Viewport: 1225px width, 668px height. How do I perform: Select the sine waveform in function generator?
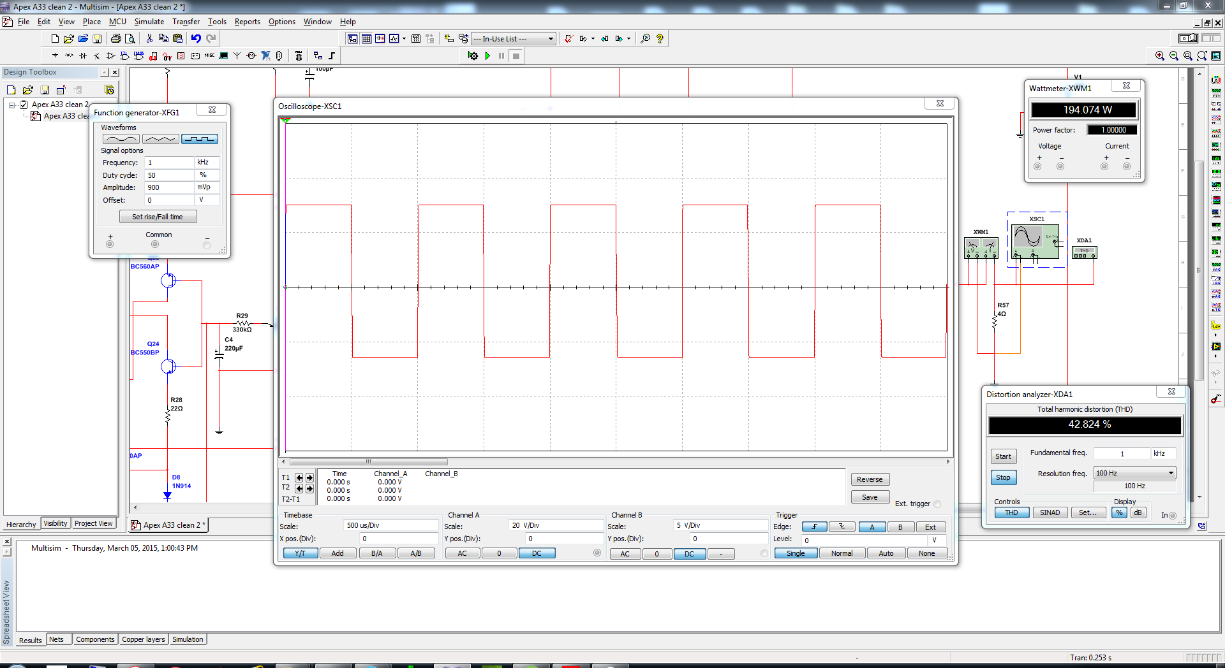pos(121,139)
